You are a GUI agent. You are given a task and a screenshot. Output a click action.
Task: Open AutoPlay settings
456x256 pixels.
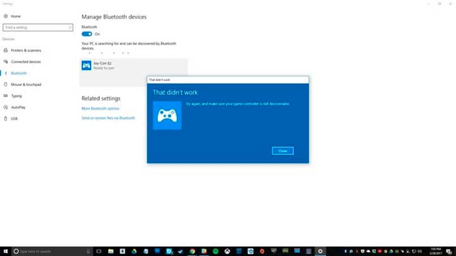[18, 107]
